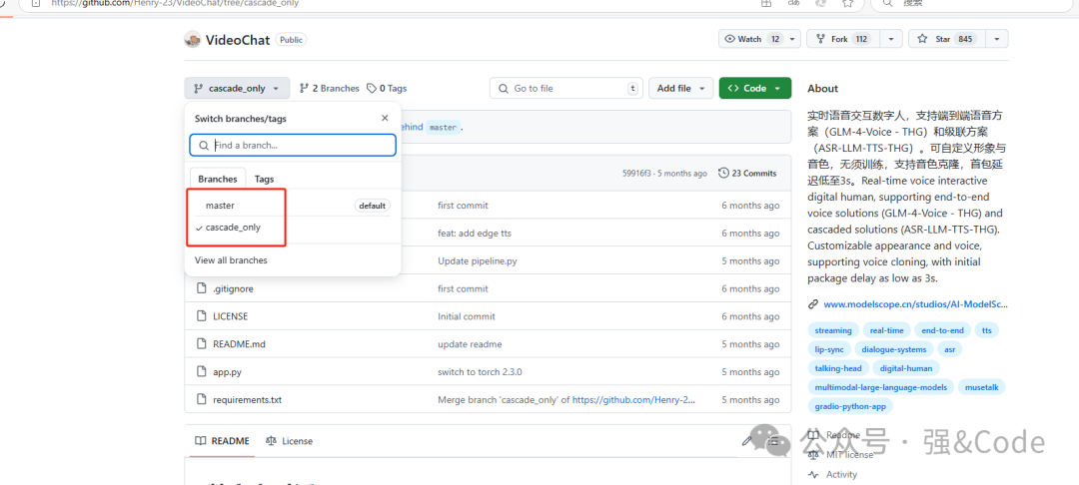Image resolution: width=1079 pixels, height=485 pixels.
Task: Click the repository owner avatar
Action: pos(193,39)
